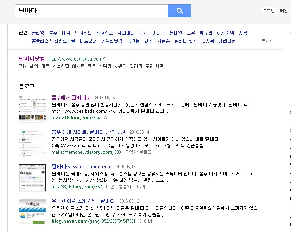
Task: Open post 유용한 어플 소개 4편 - 딜바다
Action: click(83, 201)
